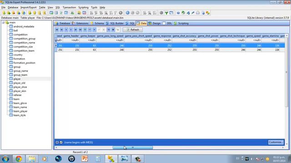
Task: Click the first table window toolbar icon
Action: (51, 13)
